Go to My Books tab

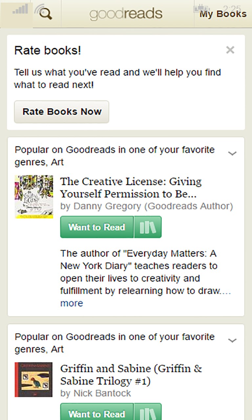click(x=223, y=14)
